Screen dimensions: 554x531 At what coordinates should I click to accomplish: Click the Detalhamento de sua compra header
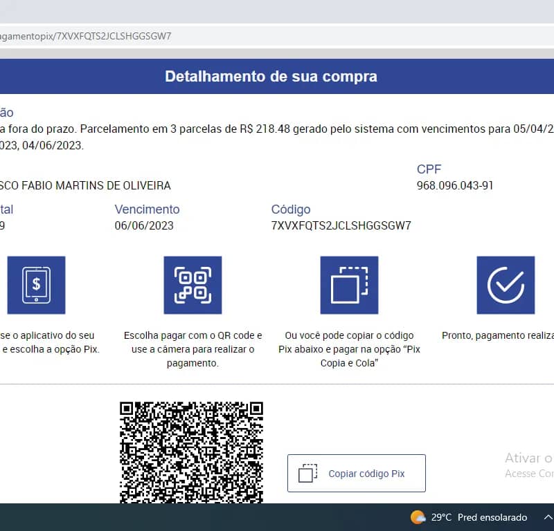pos(270,76)
